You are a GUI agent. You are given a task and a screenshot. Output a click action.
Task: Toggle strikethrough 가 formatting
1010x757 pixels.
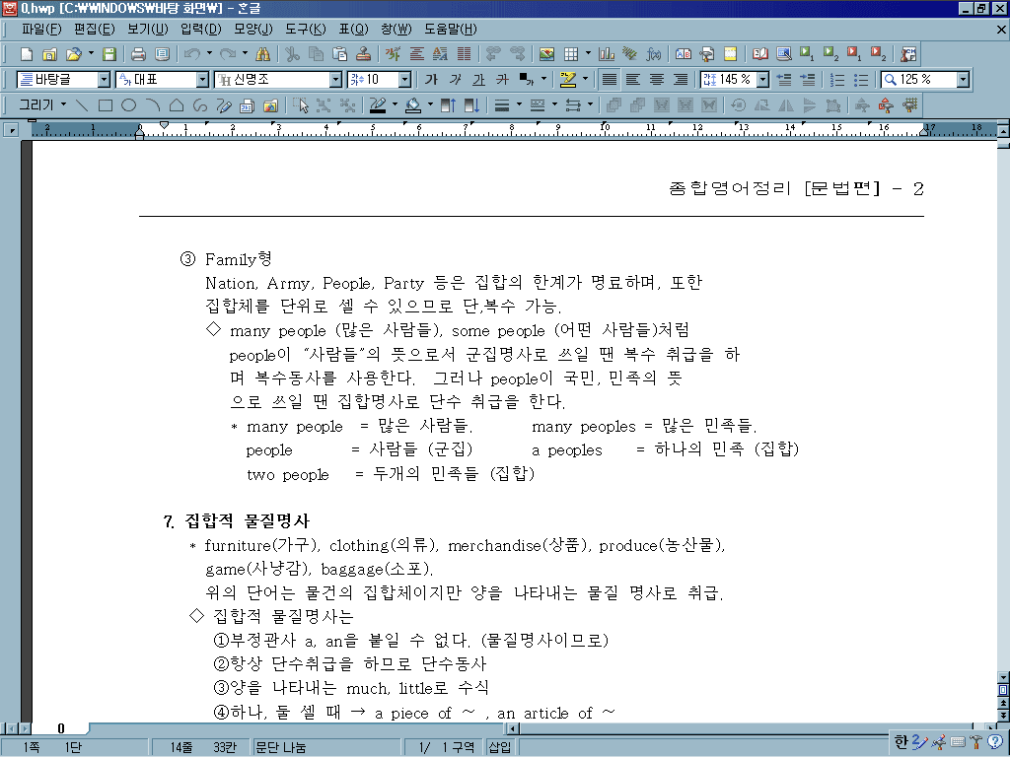(x=502, y=79)
